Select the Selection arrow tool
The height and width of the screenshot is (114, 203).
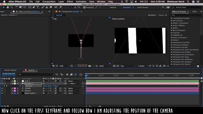coord(4,7)
